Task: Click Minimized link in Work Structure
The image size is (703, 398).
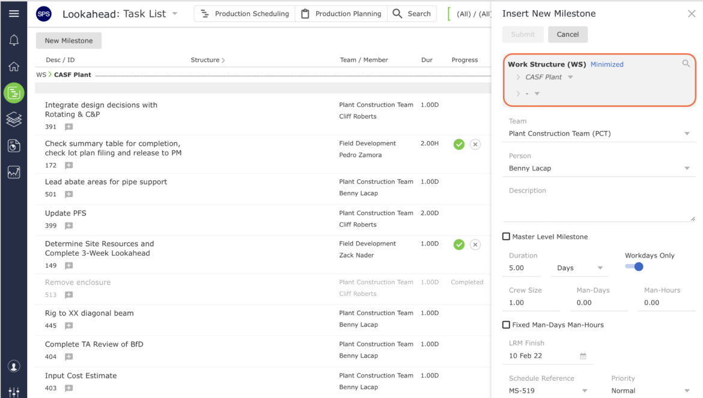Action: point(607,64)
